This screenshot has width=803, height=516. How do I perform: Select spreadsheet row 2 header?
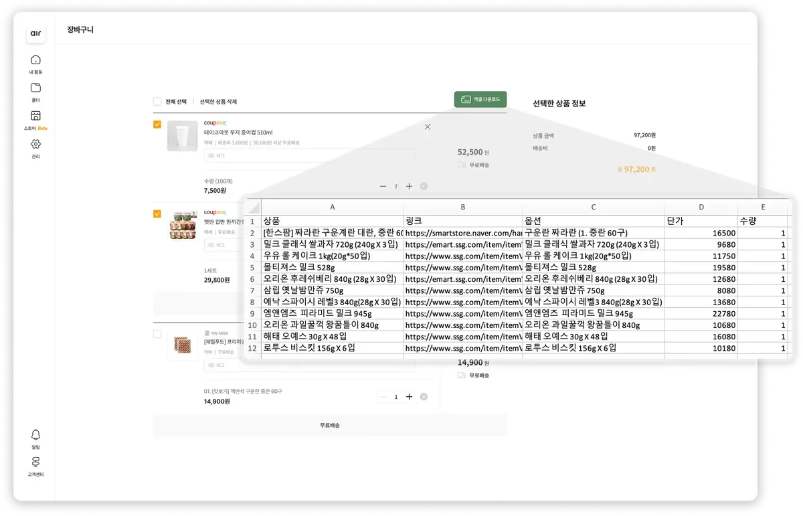pyautogui.click(x=252, y=233)
